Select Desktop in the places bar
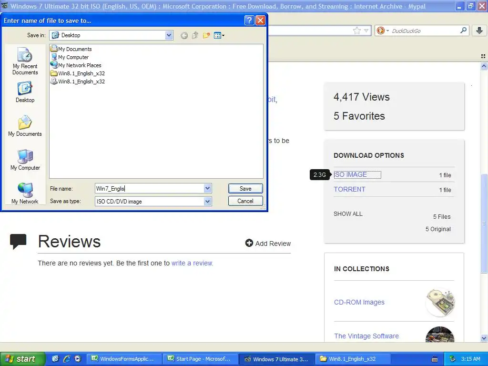Image resolution: width=488 pixels, height=366 pixels. click(25, 92)
